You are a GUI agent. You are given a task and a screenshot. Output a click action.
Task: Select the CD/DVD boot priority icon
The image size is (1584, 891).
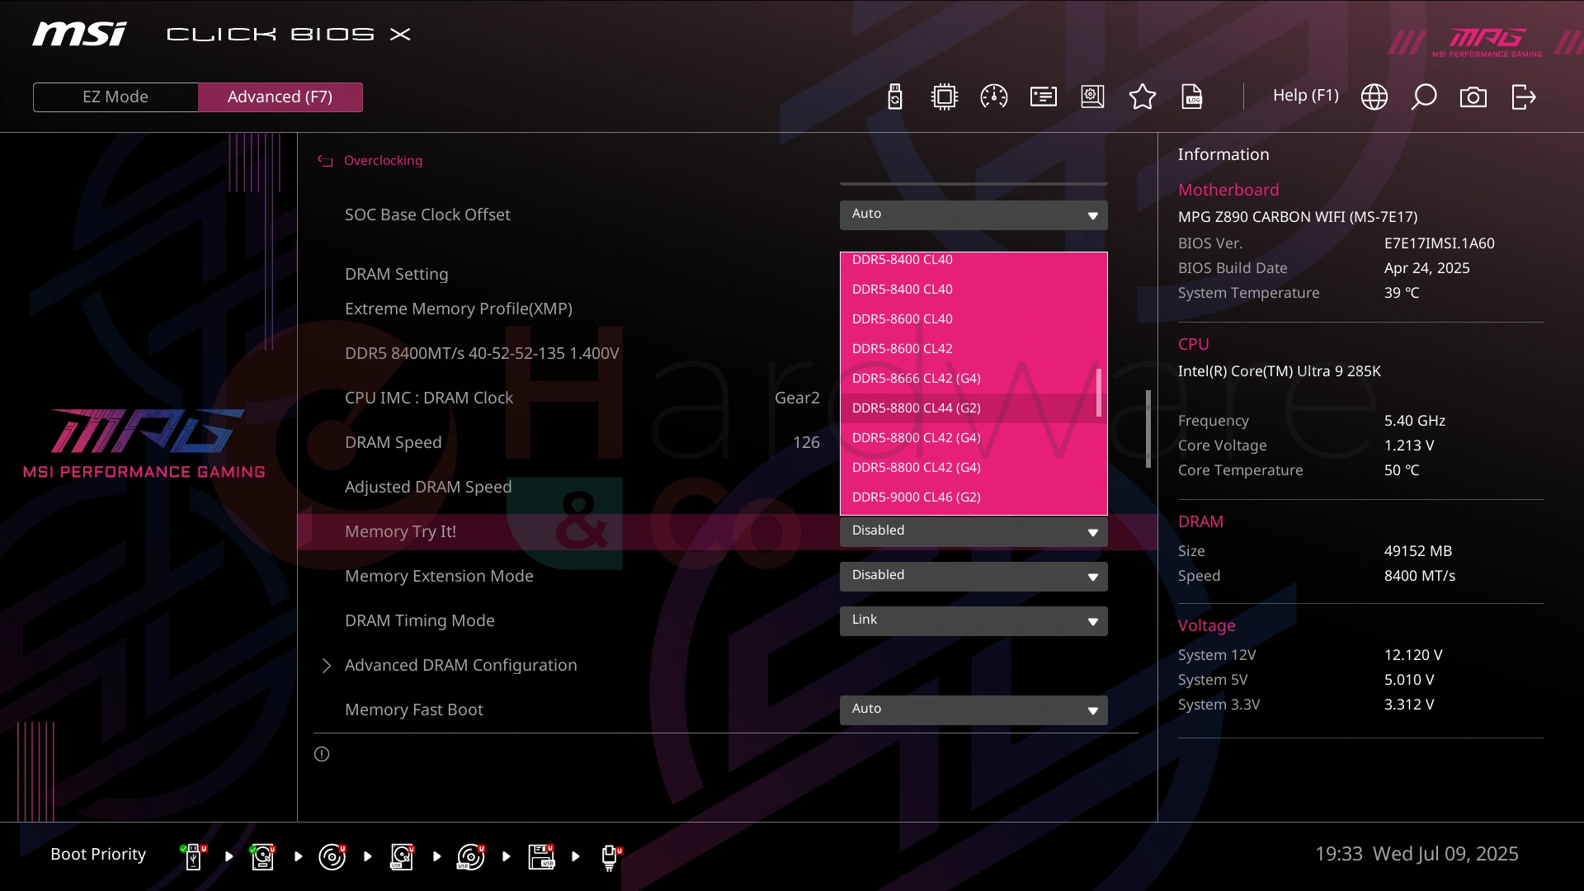(x=332, y=856)
